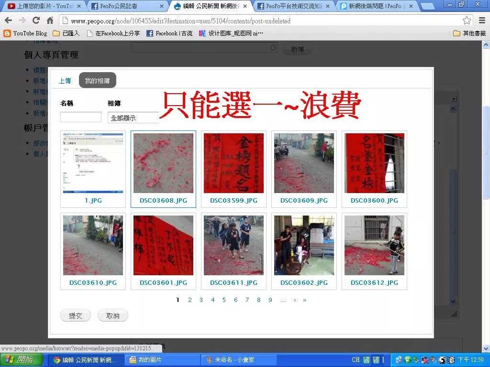Select the DSC03612.JPG thumbnail
Image resolution: width=490 pixels, height=367 pixels.
click(374, 251)
